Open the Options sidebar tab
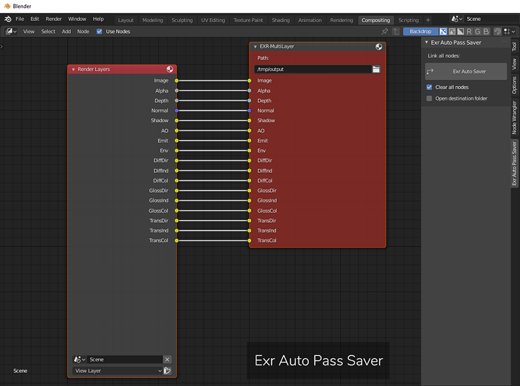 coord(515,85)
